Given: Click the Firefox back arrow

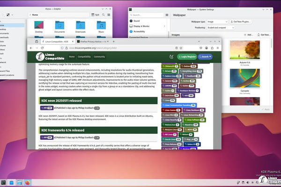Looking at the screenshot, I should point(31,48).
